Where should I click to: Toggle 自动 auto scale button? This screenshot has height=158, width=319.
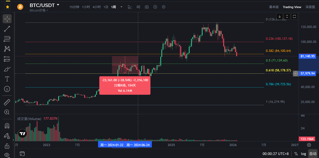pos(313,153)
